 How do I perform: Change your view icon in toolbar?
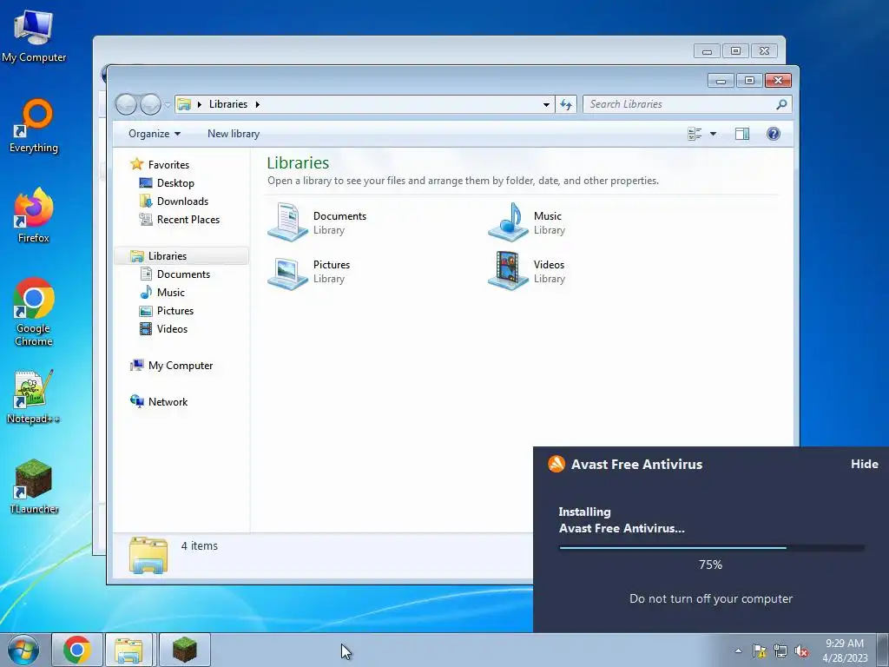pos(695,134)
